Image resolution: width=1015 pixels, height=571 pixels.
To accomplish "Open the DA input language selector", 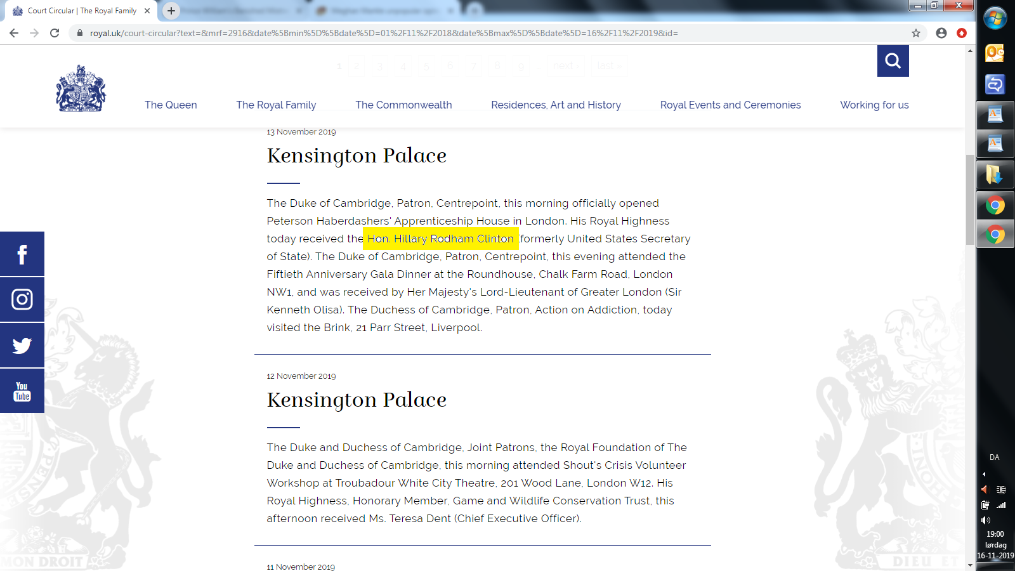I will [x=994, y=457].
